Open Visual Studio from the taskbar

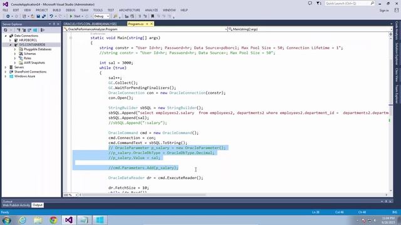[68, 220]
